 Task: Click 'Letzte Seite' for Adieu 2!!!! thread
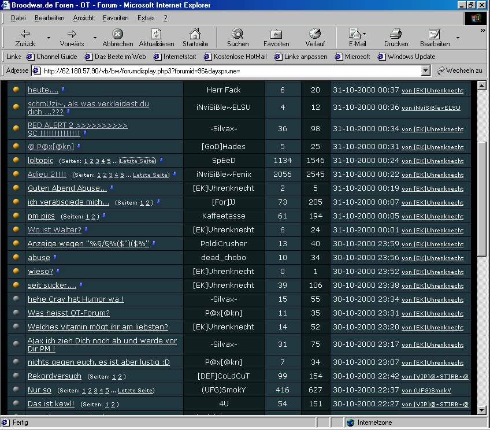[x=151, y=175]
